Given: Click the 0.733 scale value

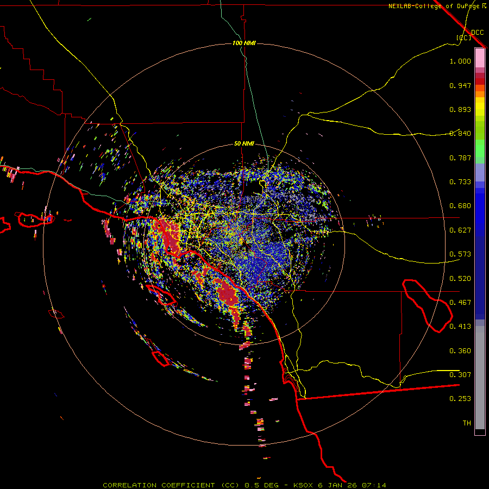Looking at the screenshot, I should coord(460,182).
